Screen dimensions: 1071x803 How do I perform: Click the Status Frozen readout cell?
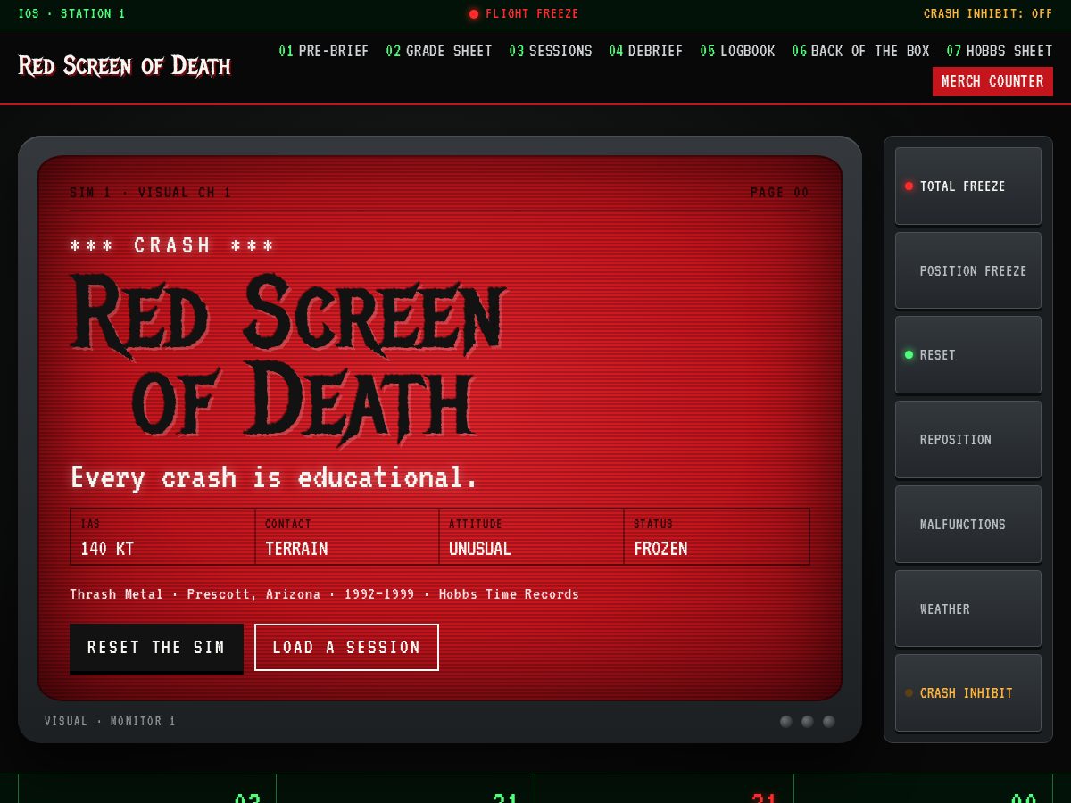(x=717, y=537)
